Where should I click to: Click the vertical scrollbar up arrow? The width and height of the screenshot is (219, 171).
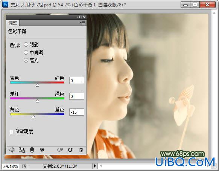214,12
